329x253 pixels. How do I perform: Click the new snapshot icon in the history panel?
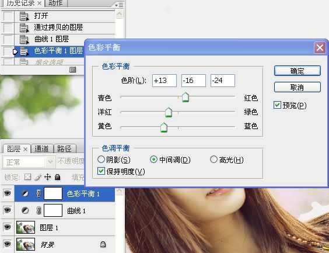coord(72,70)
